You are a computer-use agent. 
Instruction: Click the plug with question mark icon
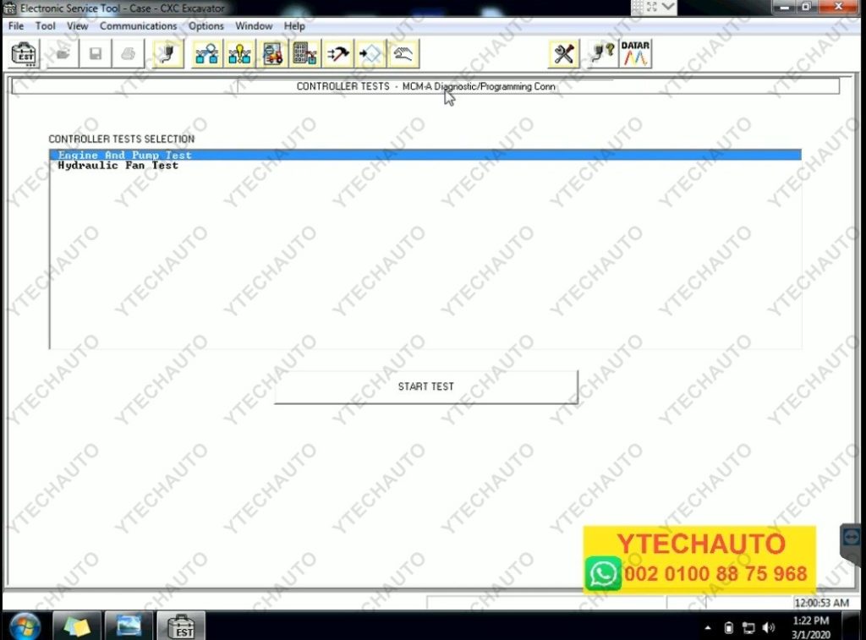click(602, 54)
